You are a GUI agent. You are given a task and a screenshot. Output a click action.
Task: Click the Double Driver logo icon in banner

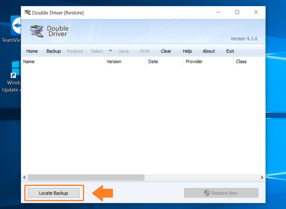click(37, 31)
